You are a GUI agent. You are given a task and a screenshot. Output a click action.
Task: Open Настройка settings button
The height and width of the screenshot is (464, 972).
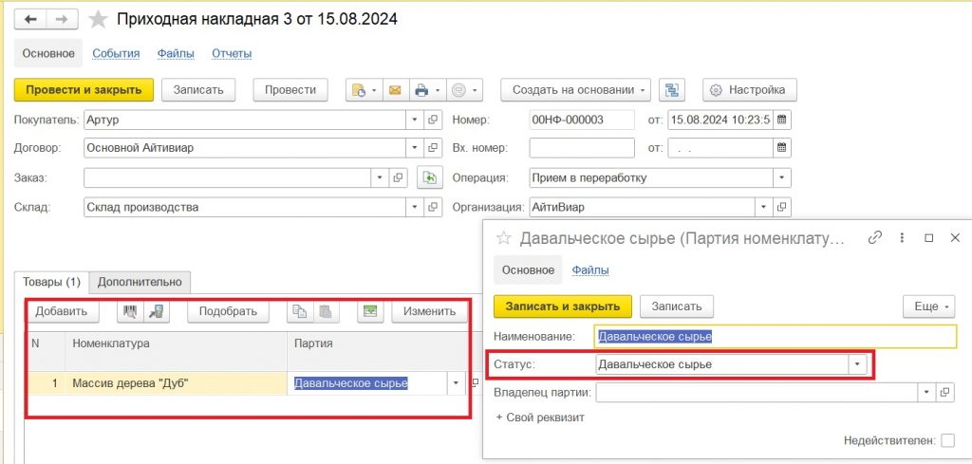(x=750, y=90)
